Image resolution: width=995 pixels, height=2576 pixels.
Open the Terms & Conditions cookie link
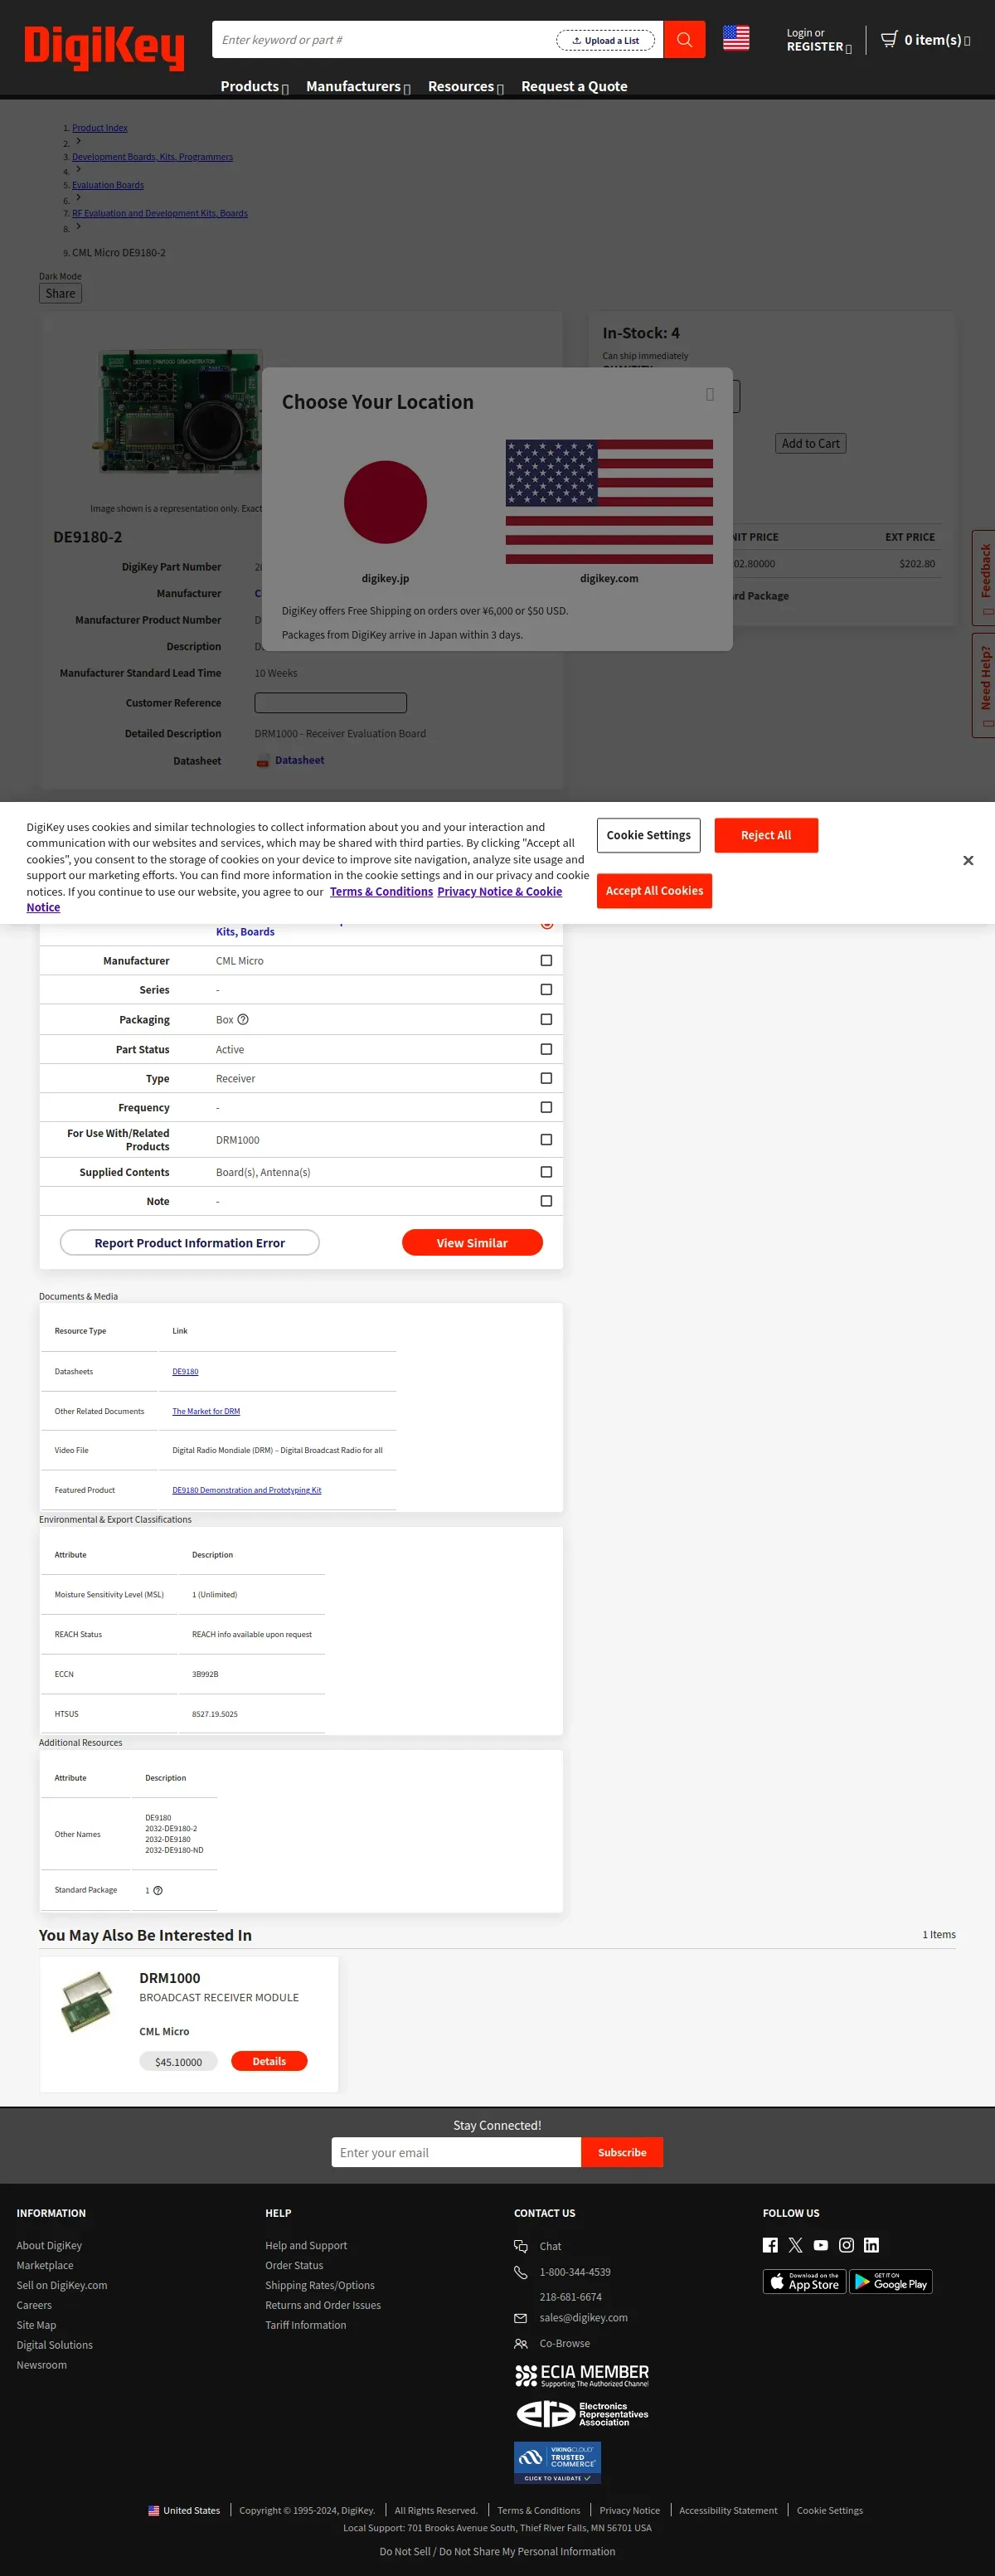[x=381, y=891]
